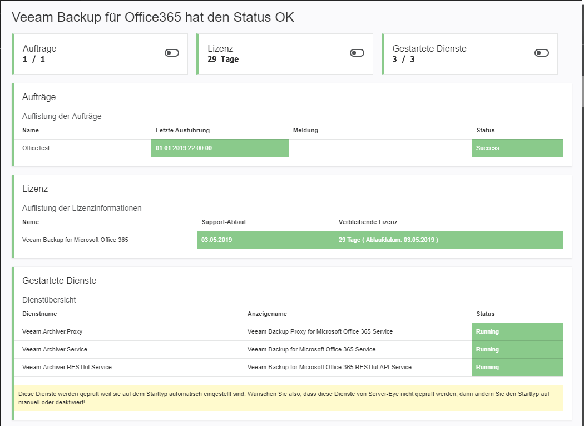584x426 pixels.
Task: Select the Veeam.Archiver.Service service name
Action: (x=55, y=349)
